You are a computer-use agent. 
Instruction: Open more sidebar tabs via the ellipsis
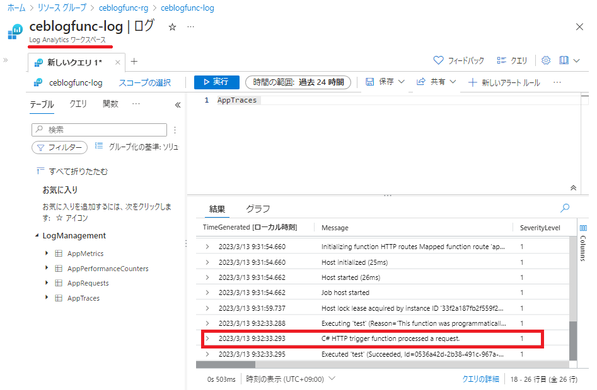click(x=136, y=104)
